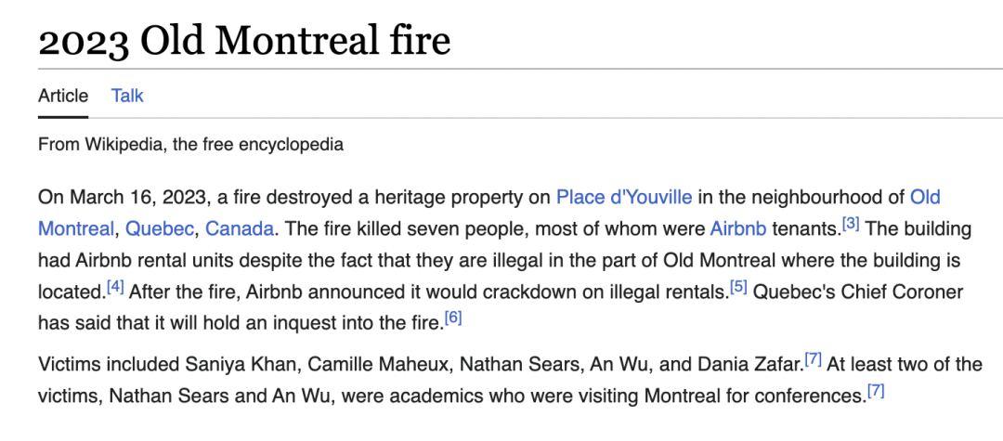Follow the Place d'Youville link

624,196
